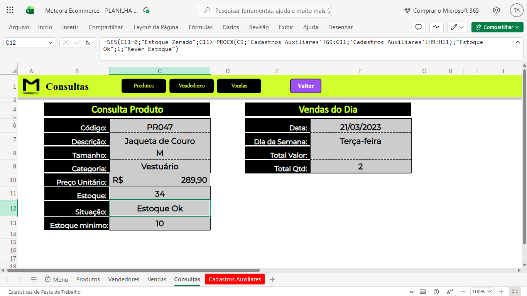Open the TA account avatar
This screenshot has width=527, height=296.
pyautogui.click(x=517, y=10)
